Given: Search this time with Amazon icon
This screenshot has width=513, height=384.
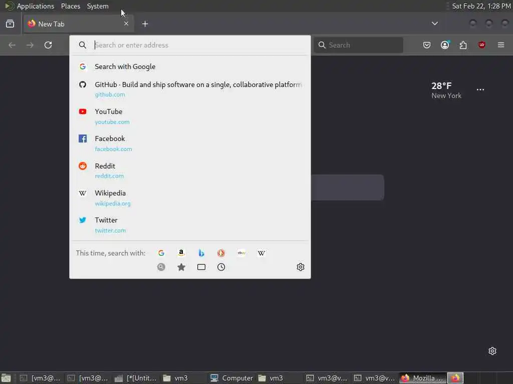Looking at the screenshot, I should [181, 253].
